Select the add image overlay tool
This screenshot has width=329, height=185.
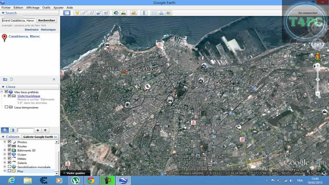(99, 13)
